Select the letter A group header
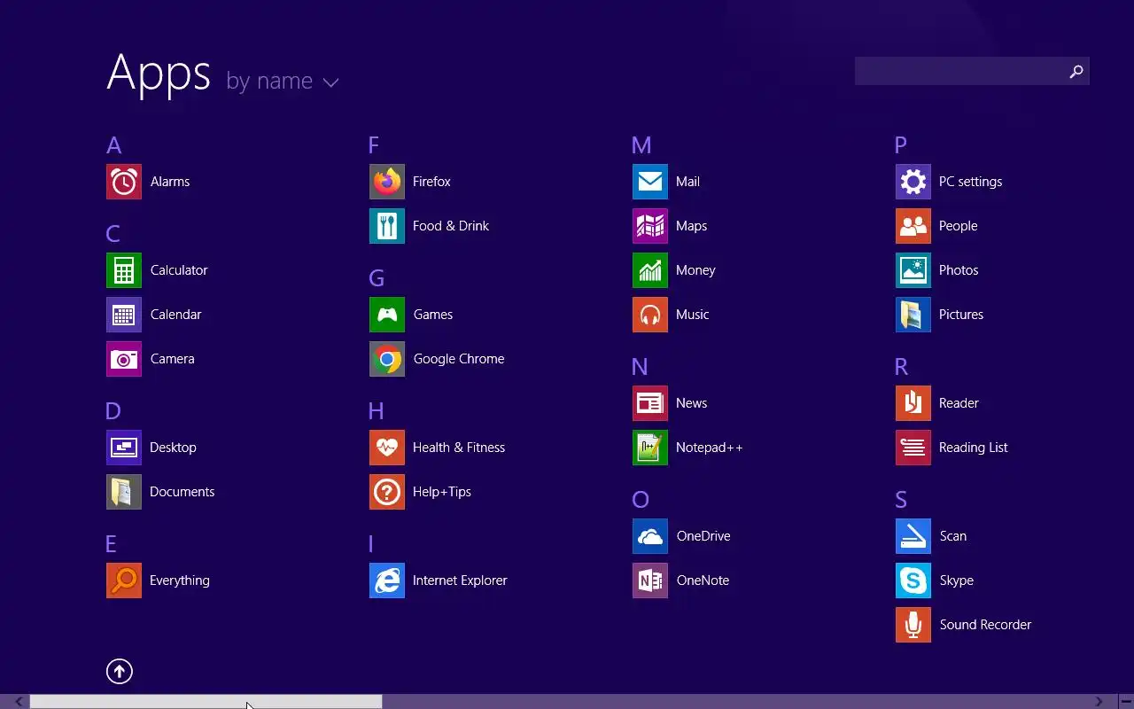Viewport: 1134px width, 709px height. pos(113,145)
